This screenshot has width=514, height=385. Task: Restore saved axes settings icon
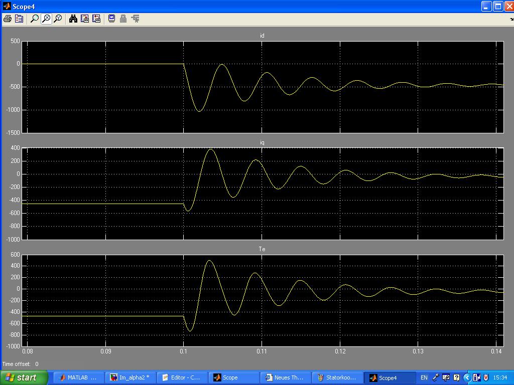click(x=96, y=19)
